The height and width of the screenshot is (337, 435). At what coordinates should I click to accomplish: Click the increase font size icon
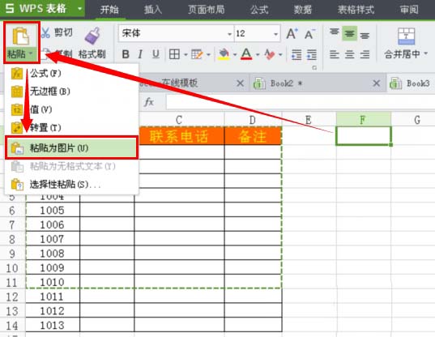click(292, 34)
